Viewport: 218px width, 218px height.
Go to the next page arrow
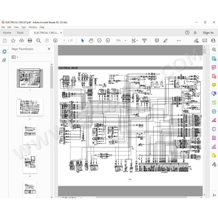pos(55,40)
